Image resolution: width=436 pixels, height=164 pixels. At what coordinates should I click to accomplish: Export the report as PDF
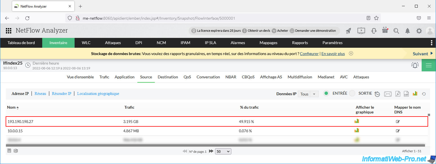point(397,94)
